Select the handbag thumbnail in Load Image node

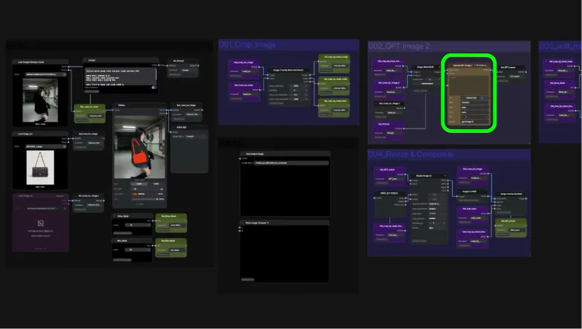point(40,168)
